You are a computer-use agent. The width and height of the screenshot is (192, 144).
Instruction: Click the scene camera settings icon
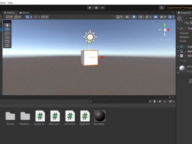[x=162, y=17]
